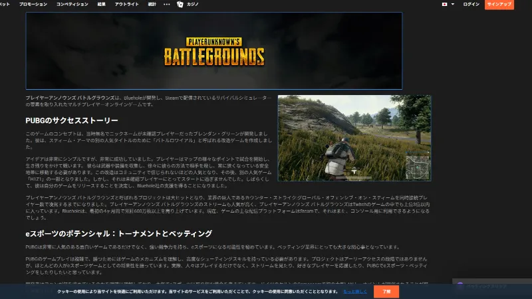Click the PUBGのサクセスストーリー heading
Image resolution: width=532 pixels, height=299 pixels.
click(x=72, y=120)
